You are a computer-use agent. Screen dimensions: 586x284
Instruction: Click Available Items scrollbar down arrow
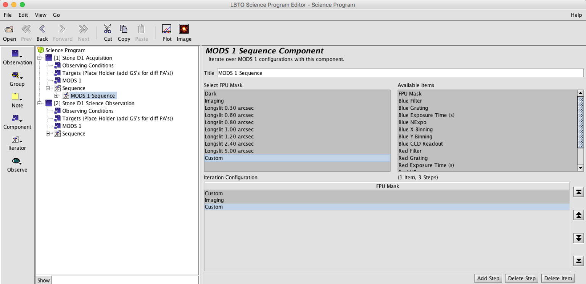pos(581,168)
